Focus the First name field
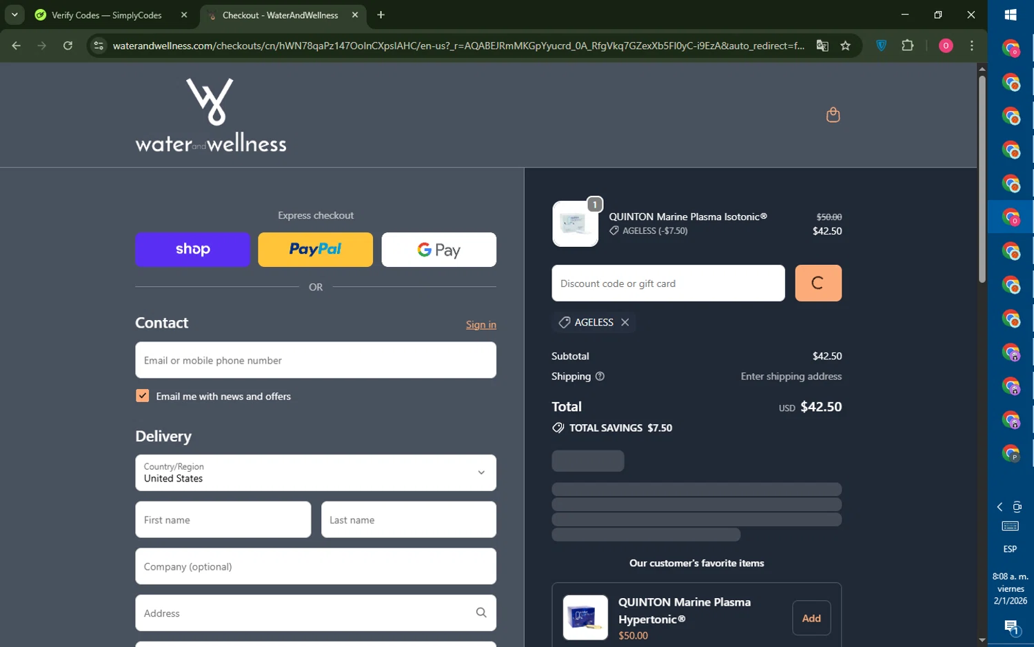 click(x=223, y=519)
